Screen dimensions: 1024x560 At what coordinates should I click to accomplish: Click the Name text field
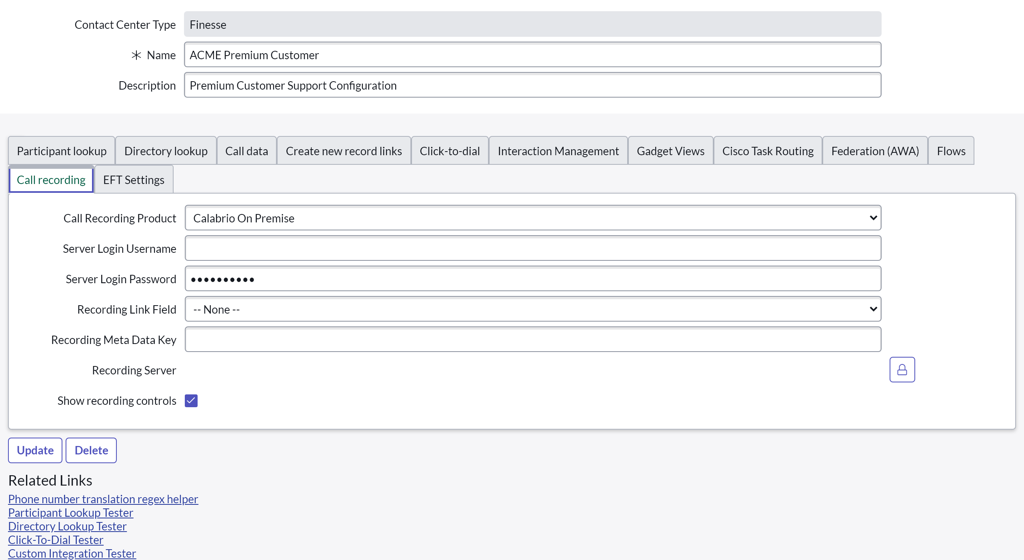[532, 55]
